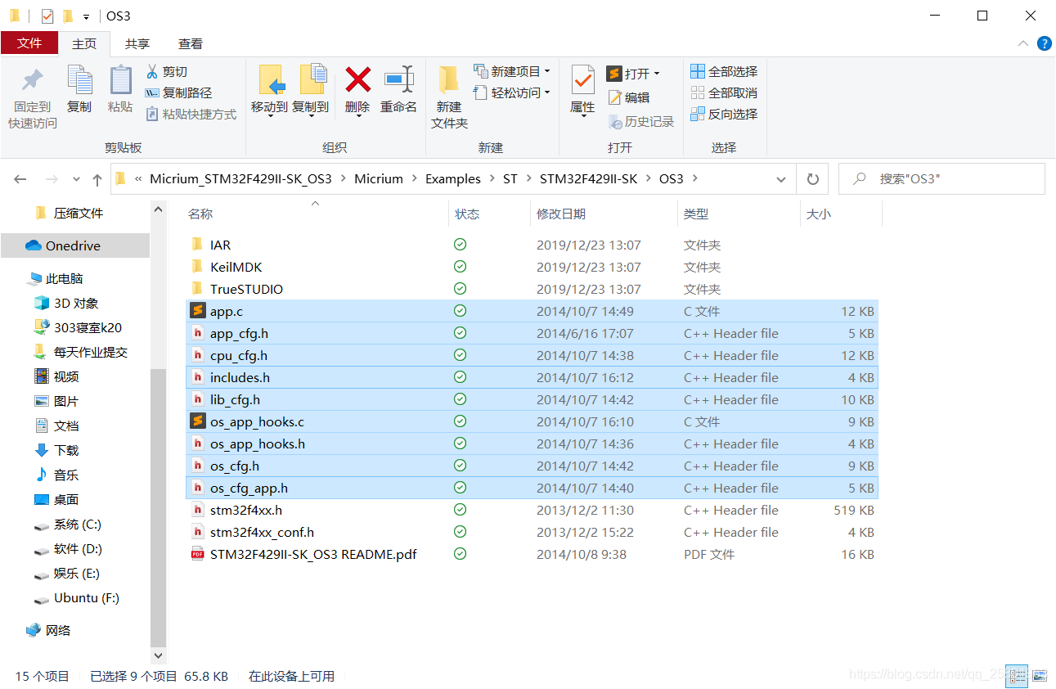
Task: Open Properties with checkmark icon
Action: [582, 80]
